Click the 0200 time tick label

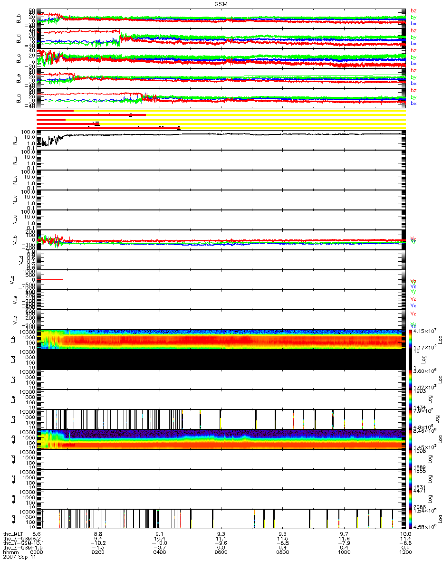click(98, 552)
